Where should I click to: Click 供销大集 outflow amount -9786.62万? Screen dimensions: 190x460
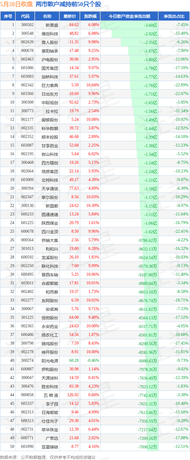[147, 240]
